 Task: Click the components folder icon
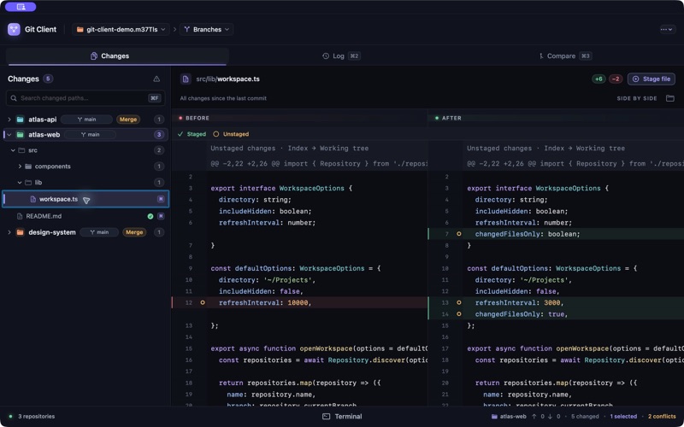(28, 167)
